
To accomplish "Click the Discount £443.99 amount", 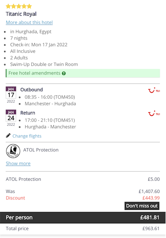I will (x=151, y=198).
